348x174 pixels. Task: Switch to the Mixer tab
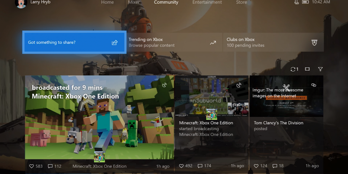134,2
